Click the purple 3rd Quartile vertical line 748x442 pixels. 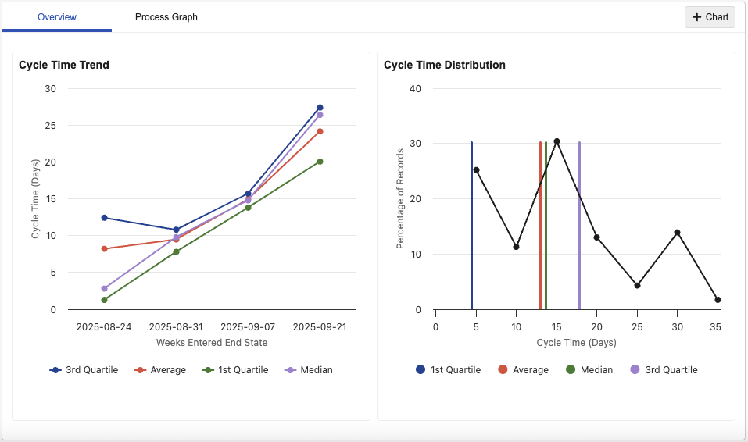(x=579, y=234)
